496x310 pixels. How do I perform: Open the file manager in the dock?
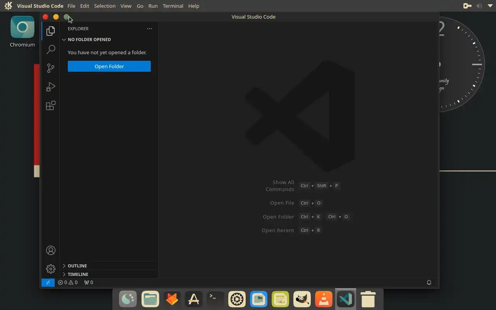pyautogui.click(x=150, y=299)
